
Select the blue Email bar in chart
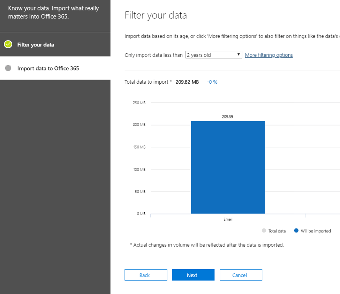click(228, 167)
